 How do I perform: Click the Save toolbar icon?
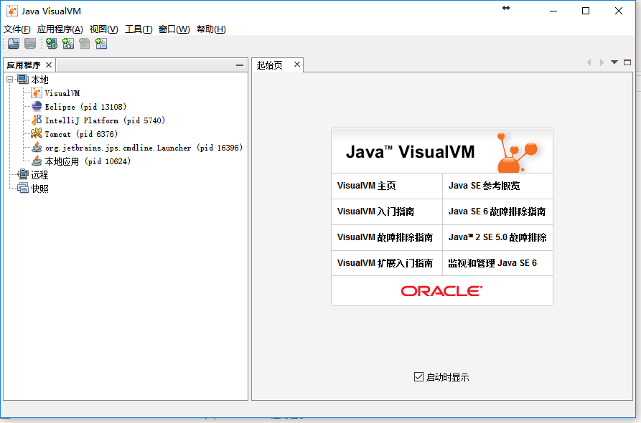pyautogui.click(x=29, y=43)
